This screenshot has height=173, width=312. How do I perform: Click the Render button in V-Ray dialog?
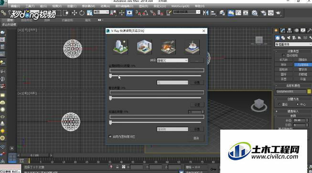196,138
